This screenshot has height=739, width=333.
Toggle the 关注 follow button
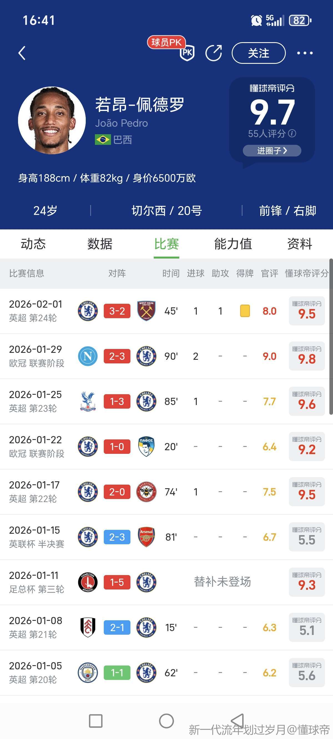click(x=258, y=53)
